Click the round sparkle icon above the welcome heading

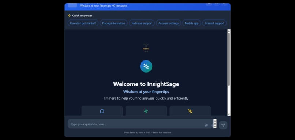pos(146,66)
